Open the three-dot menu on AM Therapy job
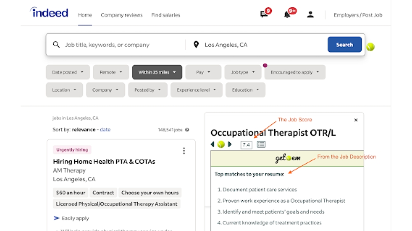Viewport: 412px width, 231px height. click(184, 151)
